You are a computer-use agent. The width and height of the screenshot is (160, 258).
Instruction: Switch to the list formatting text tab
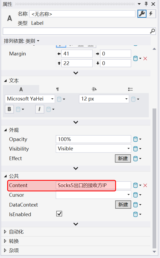pos(130,89)
